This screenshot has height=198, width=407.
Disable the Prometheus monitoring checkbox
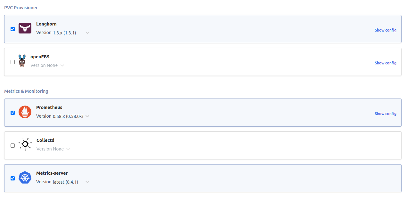point(12,113)
